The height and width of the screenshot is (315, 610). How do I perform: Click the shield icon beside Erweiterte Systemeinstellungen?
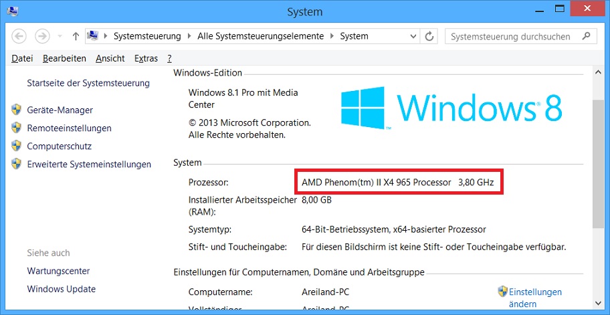point(16,164)
